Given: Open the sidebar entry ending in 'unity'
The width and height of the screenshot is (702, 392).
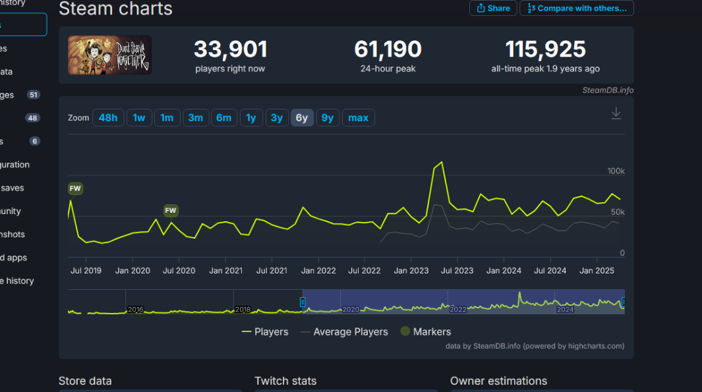Looking at the screenshot, I should tap(11, 211).
